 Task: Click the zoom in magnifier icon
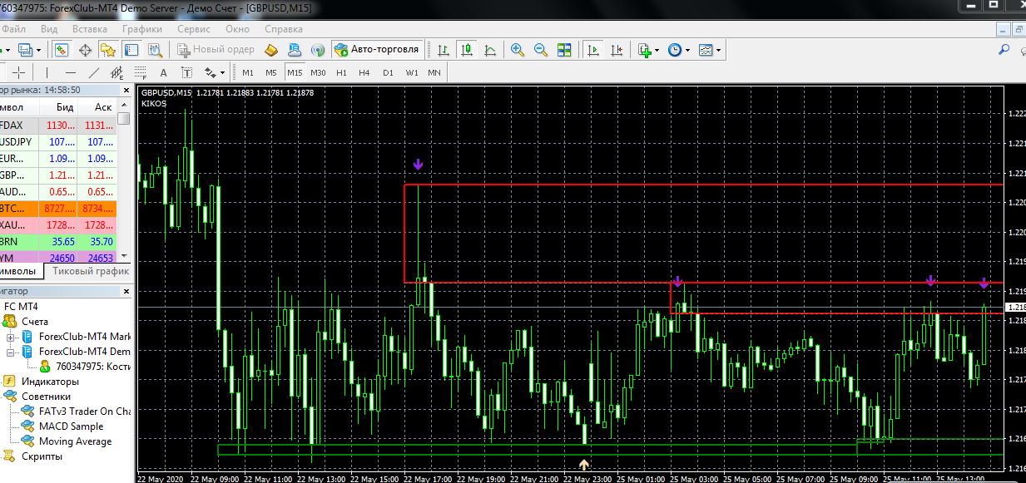(x=518, y=50)
